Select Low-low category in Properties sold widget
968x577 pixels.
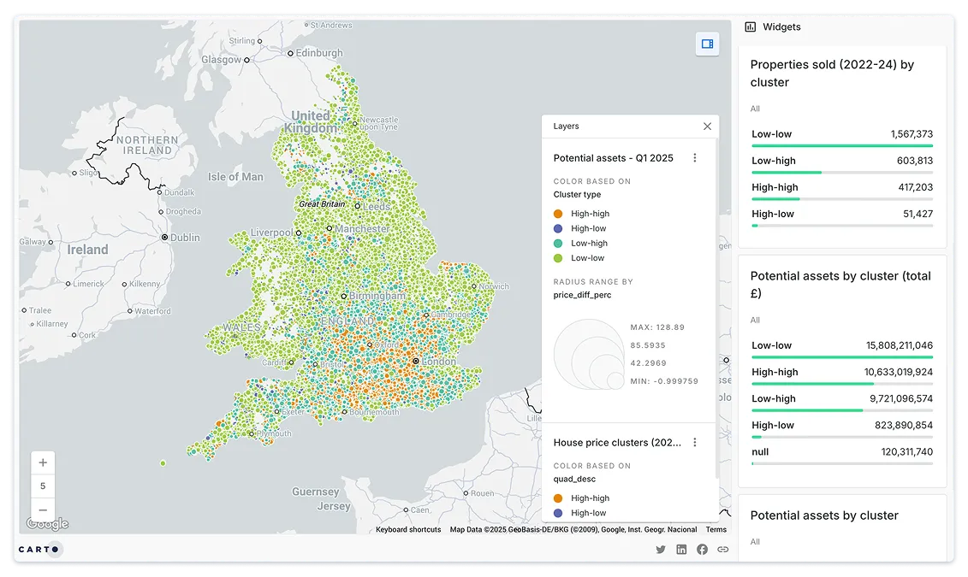(841, 135)
